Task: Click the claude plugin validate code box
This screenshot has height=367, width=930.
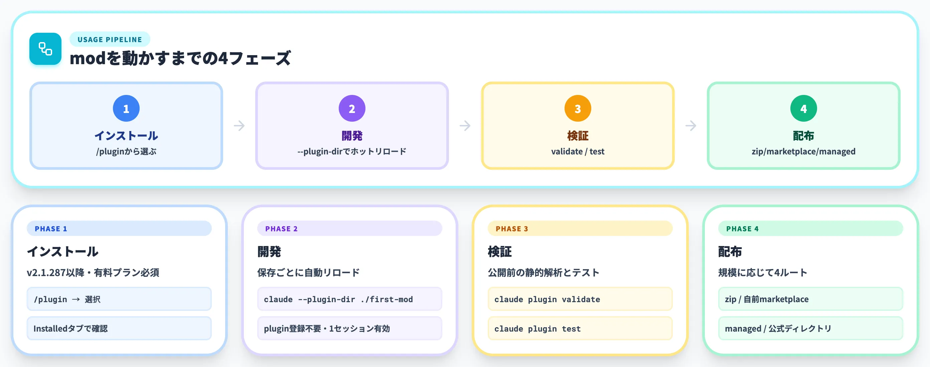Action: [x=580, y=299]
